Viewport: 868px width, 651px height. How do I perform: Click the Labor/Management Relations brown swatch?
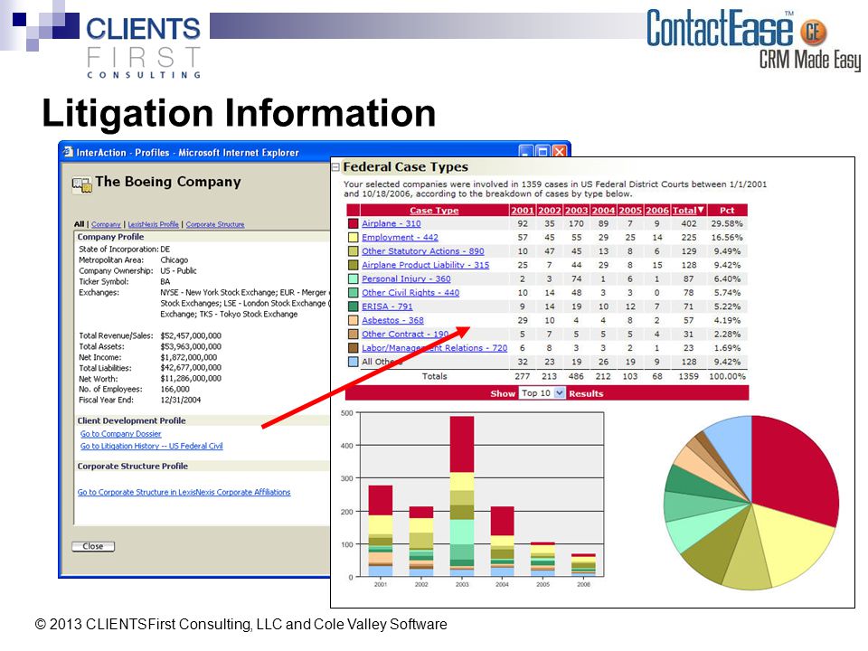353,348
